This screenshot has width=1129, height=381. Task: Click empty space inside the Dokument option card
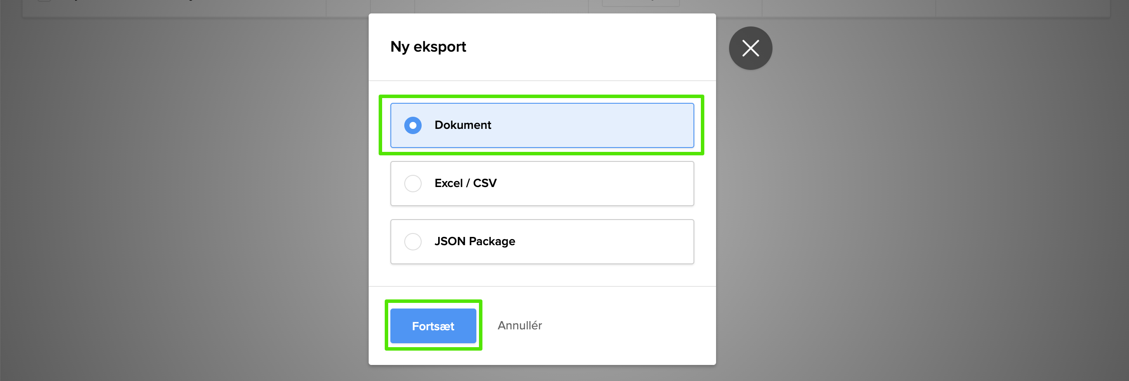[x=605, y=125]
